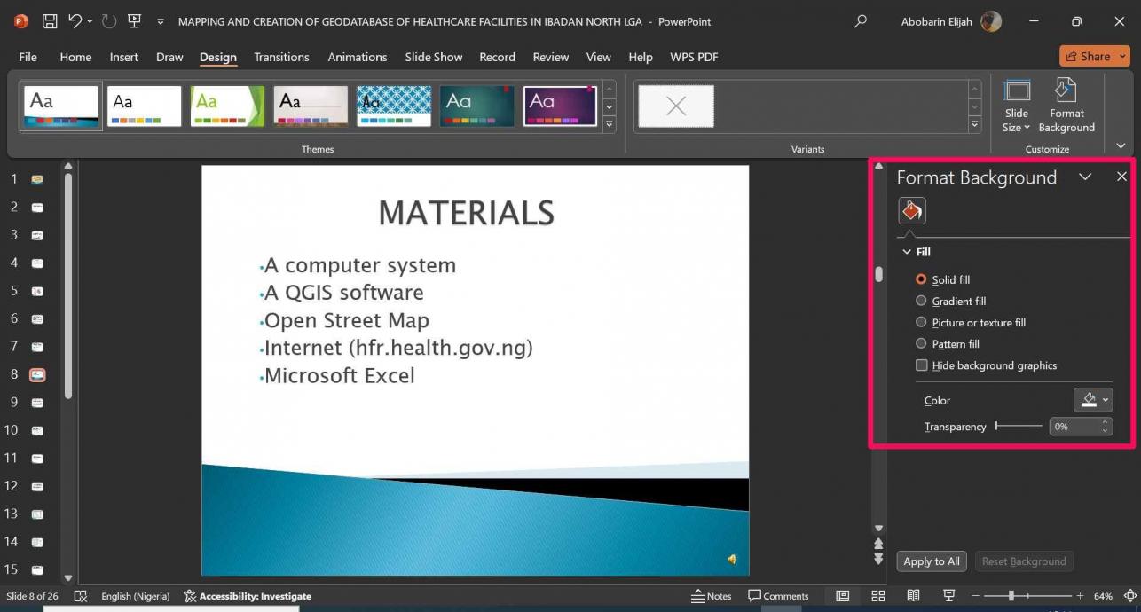Click the sound icon on the slide
1141x612 pixels.
[x=732, y=559]
